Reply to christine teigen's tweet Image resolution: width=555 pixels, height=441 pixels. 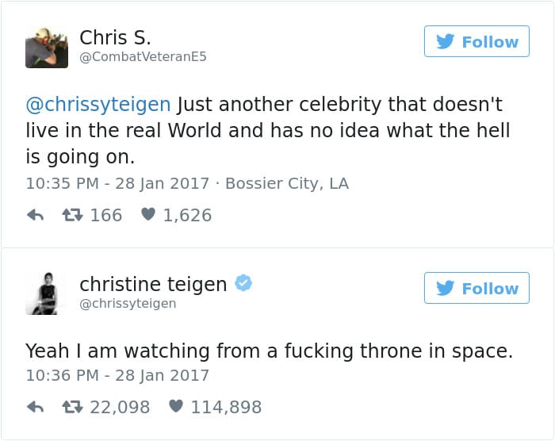[35, 408]
